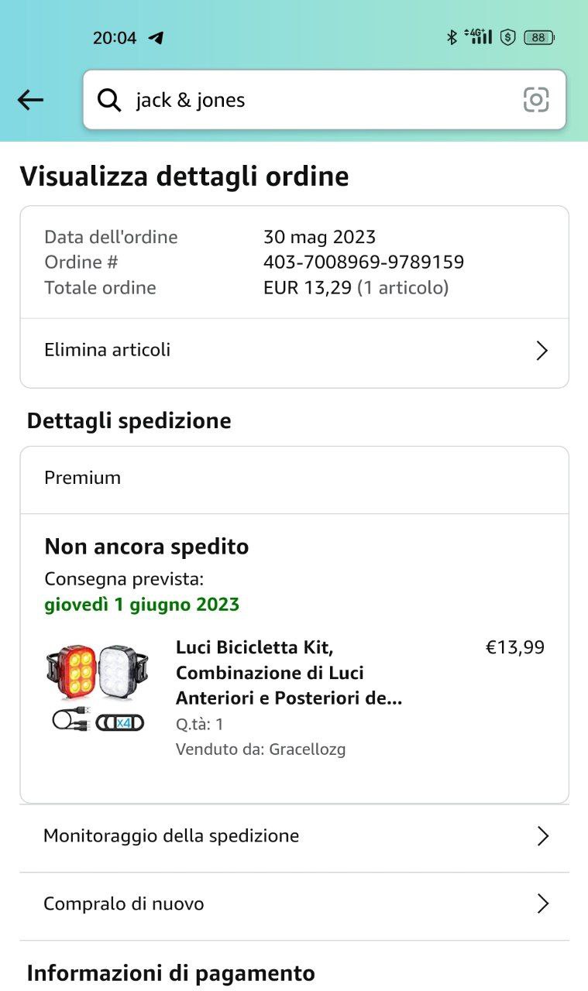Tap the order number 403-7008969-9789159
The width and height of the screenshot is (588, 991).
click(x=363, y=262)
